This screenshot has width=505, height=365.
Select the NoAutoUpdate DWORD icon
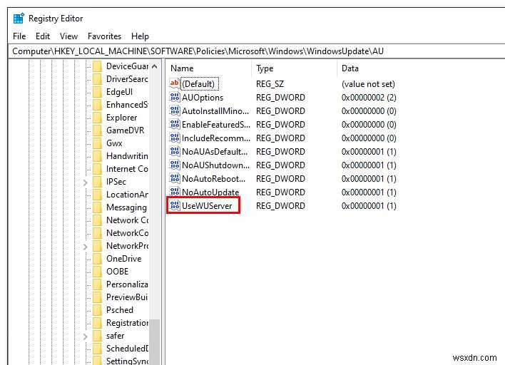click(175, 192)
